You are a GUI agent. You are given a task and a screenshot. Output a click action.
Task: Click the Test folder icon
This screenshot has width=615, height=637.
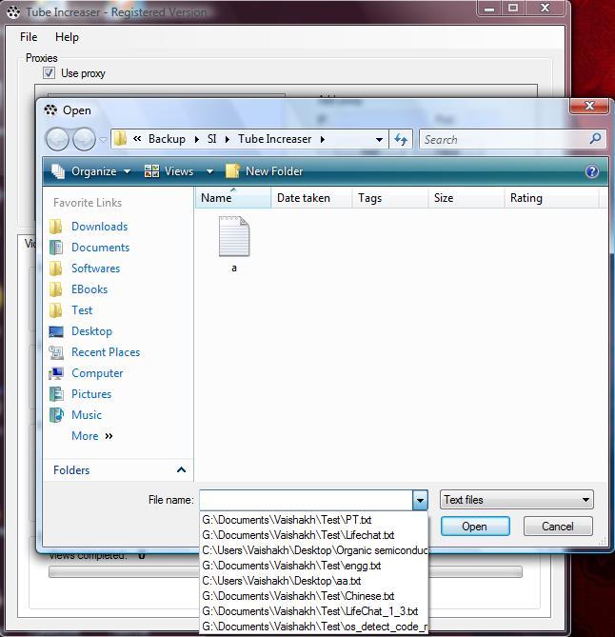tap(55, 310)
